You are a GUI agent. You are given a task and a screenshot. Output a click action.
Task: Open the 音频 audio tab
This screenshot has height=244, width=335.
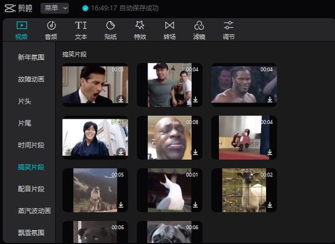pyautogui.click(x=51, y=30)
